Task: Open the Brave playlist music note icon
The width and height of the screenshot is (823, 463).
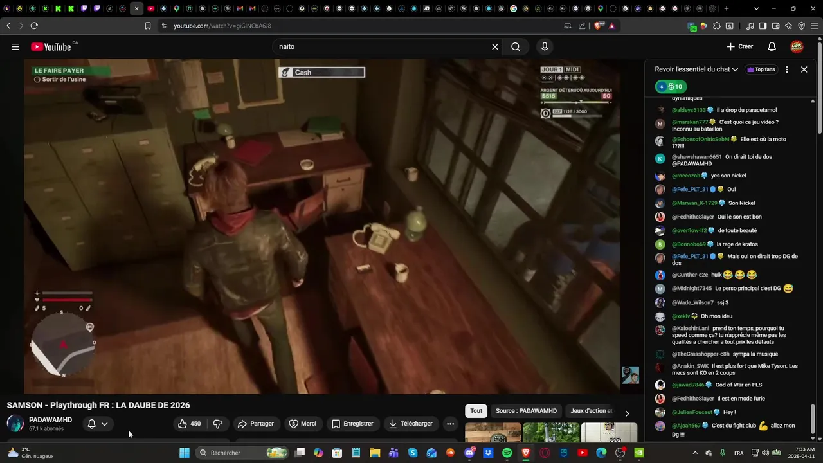Action: pyautogui.click(x=750, y=26)
